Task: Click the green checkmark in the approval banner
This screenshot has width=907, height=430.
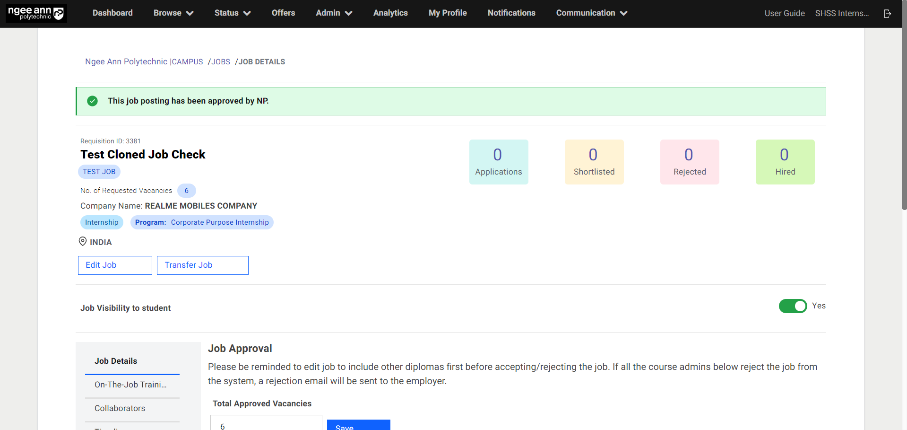Action: pos(93,101)
